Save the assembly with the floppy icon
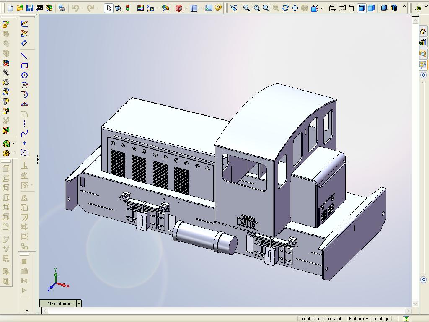 30,8
